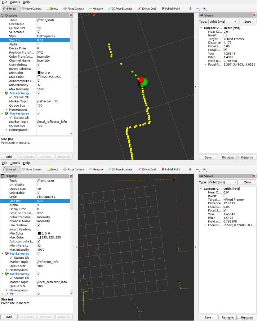This screenshot has width=258, height=321.
Task: Close the Views panel in bottom window
Action: [254, 176]
